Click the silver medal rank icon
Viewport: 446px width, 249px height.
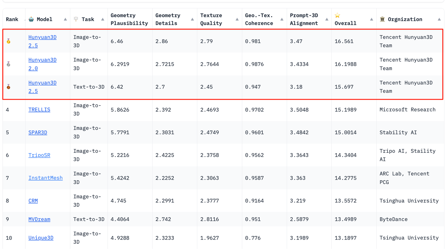9,64
